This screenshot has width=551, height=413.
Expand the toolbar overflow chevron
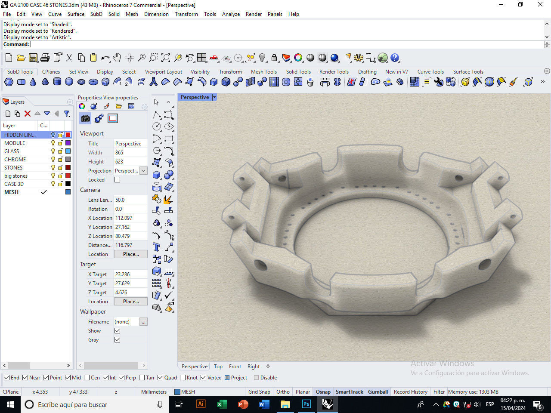click(x=542, y=82)
